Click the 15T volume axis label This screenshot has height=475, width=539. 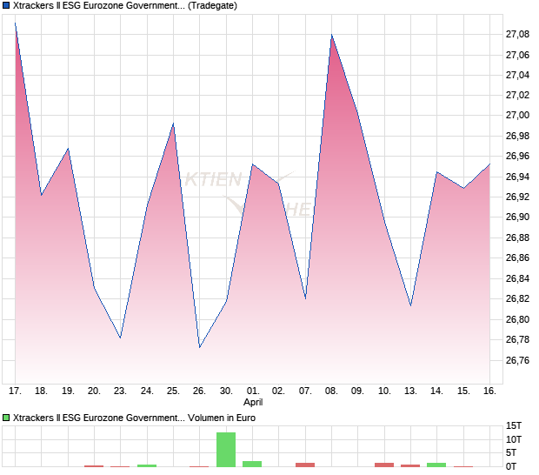[514, 425]
